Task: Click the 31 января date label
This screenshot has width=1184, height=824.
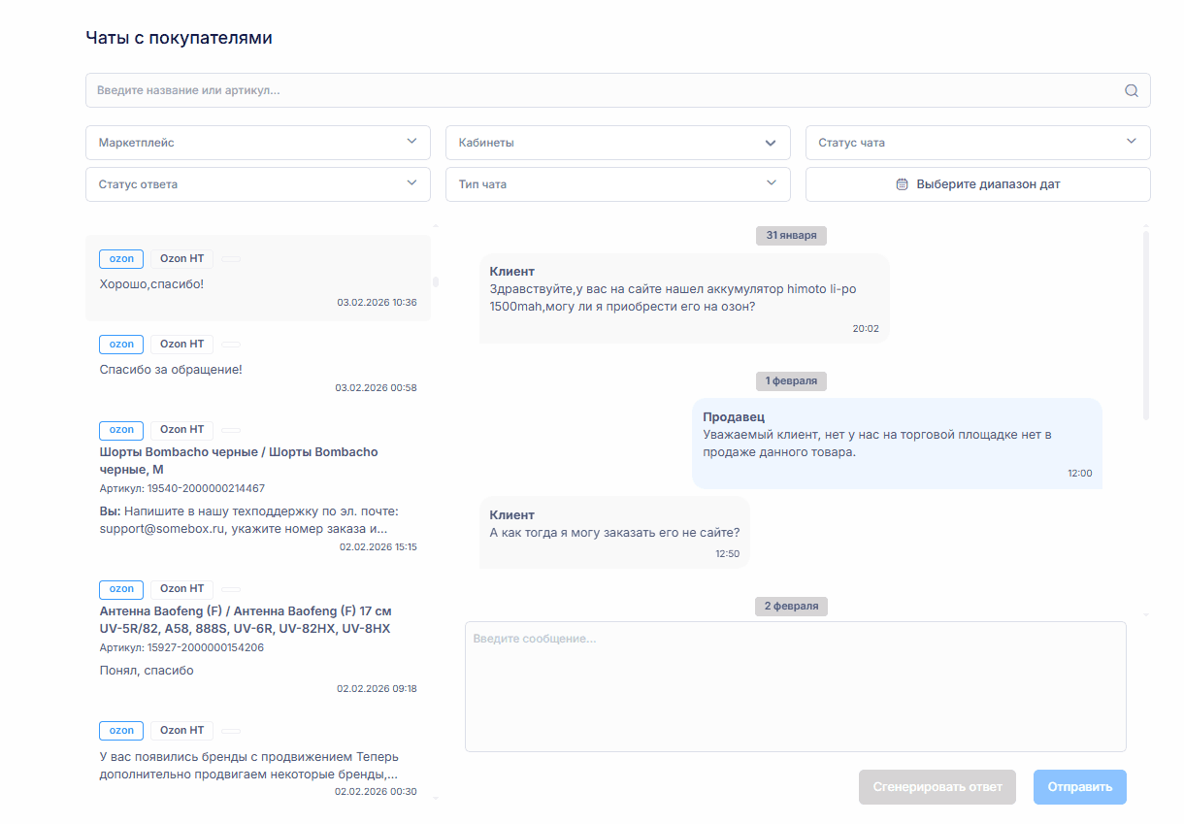Action: [x=791, y=236]
